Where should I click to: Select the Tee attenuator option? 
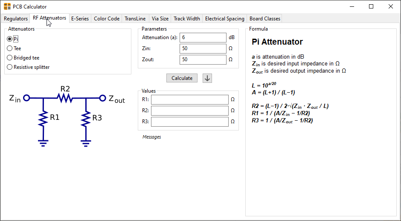click(10, 48)
